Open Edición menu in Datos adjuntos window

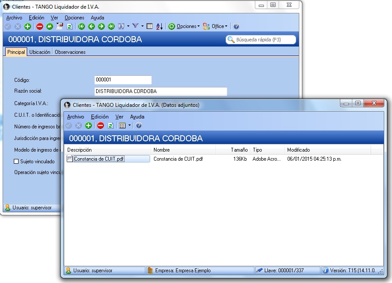coord(100,117)
